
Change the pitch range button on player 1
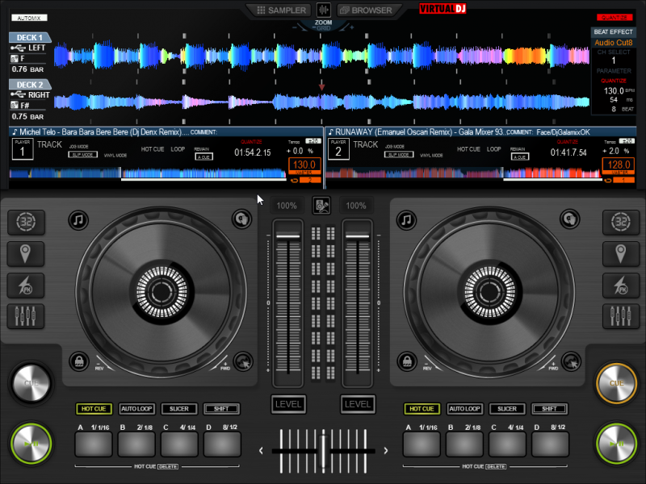click(x=313, y=141)
